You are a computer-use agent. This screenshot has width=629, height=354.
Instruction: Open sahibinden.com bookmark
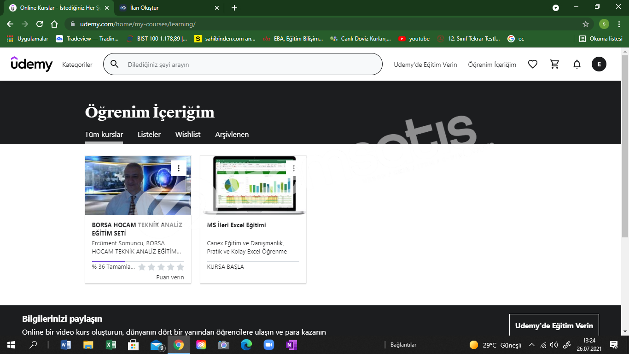pyautogui.click(x=225, y=39)
